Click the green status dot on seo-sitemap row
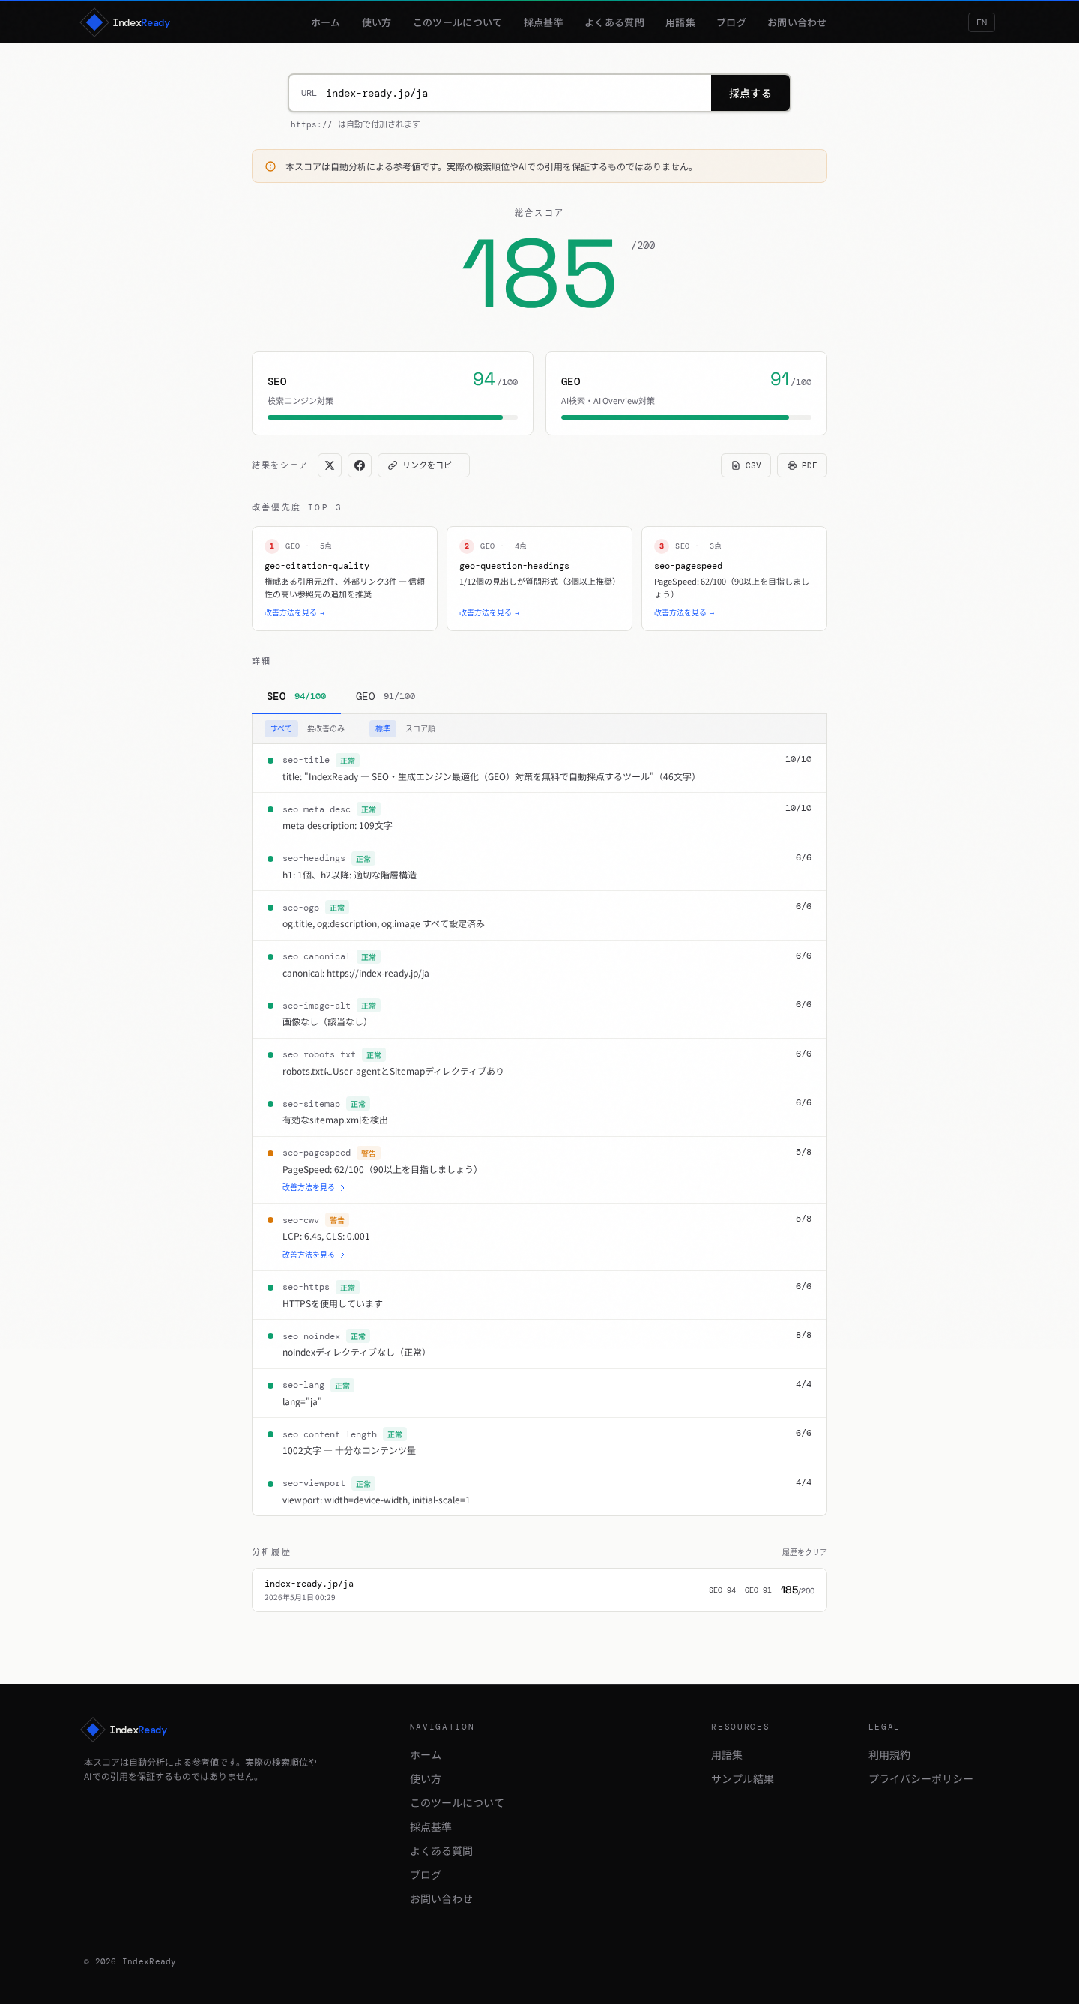 (270, 1104)
